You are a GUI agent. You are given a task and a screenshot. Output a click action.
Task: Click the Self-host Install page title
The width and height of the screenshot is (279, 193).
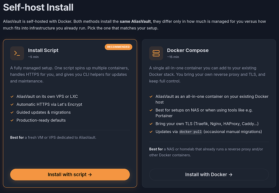point(38,7)
